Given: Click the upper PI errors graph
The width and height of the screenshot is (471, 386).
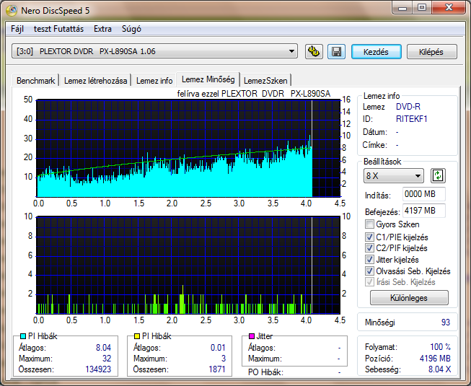Looking at the screenshot, I should (x=188, y=149).
